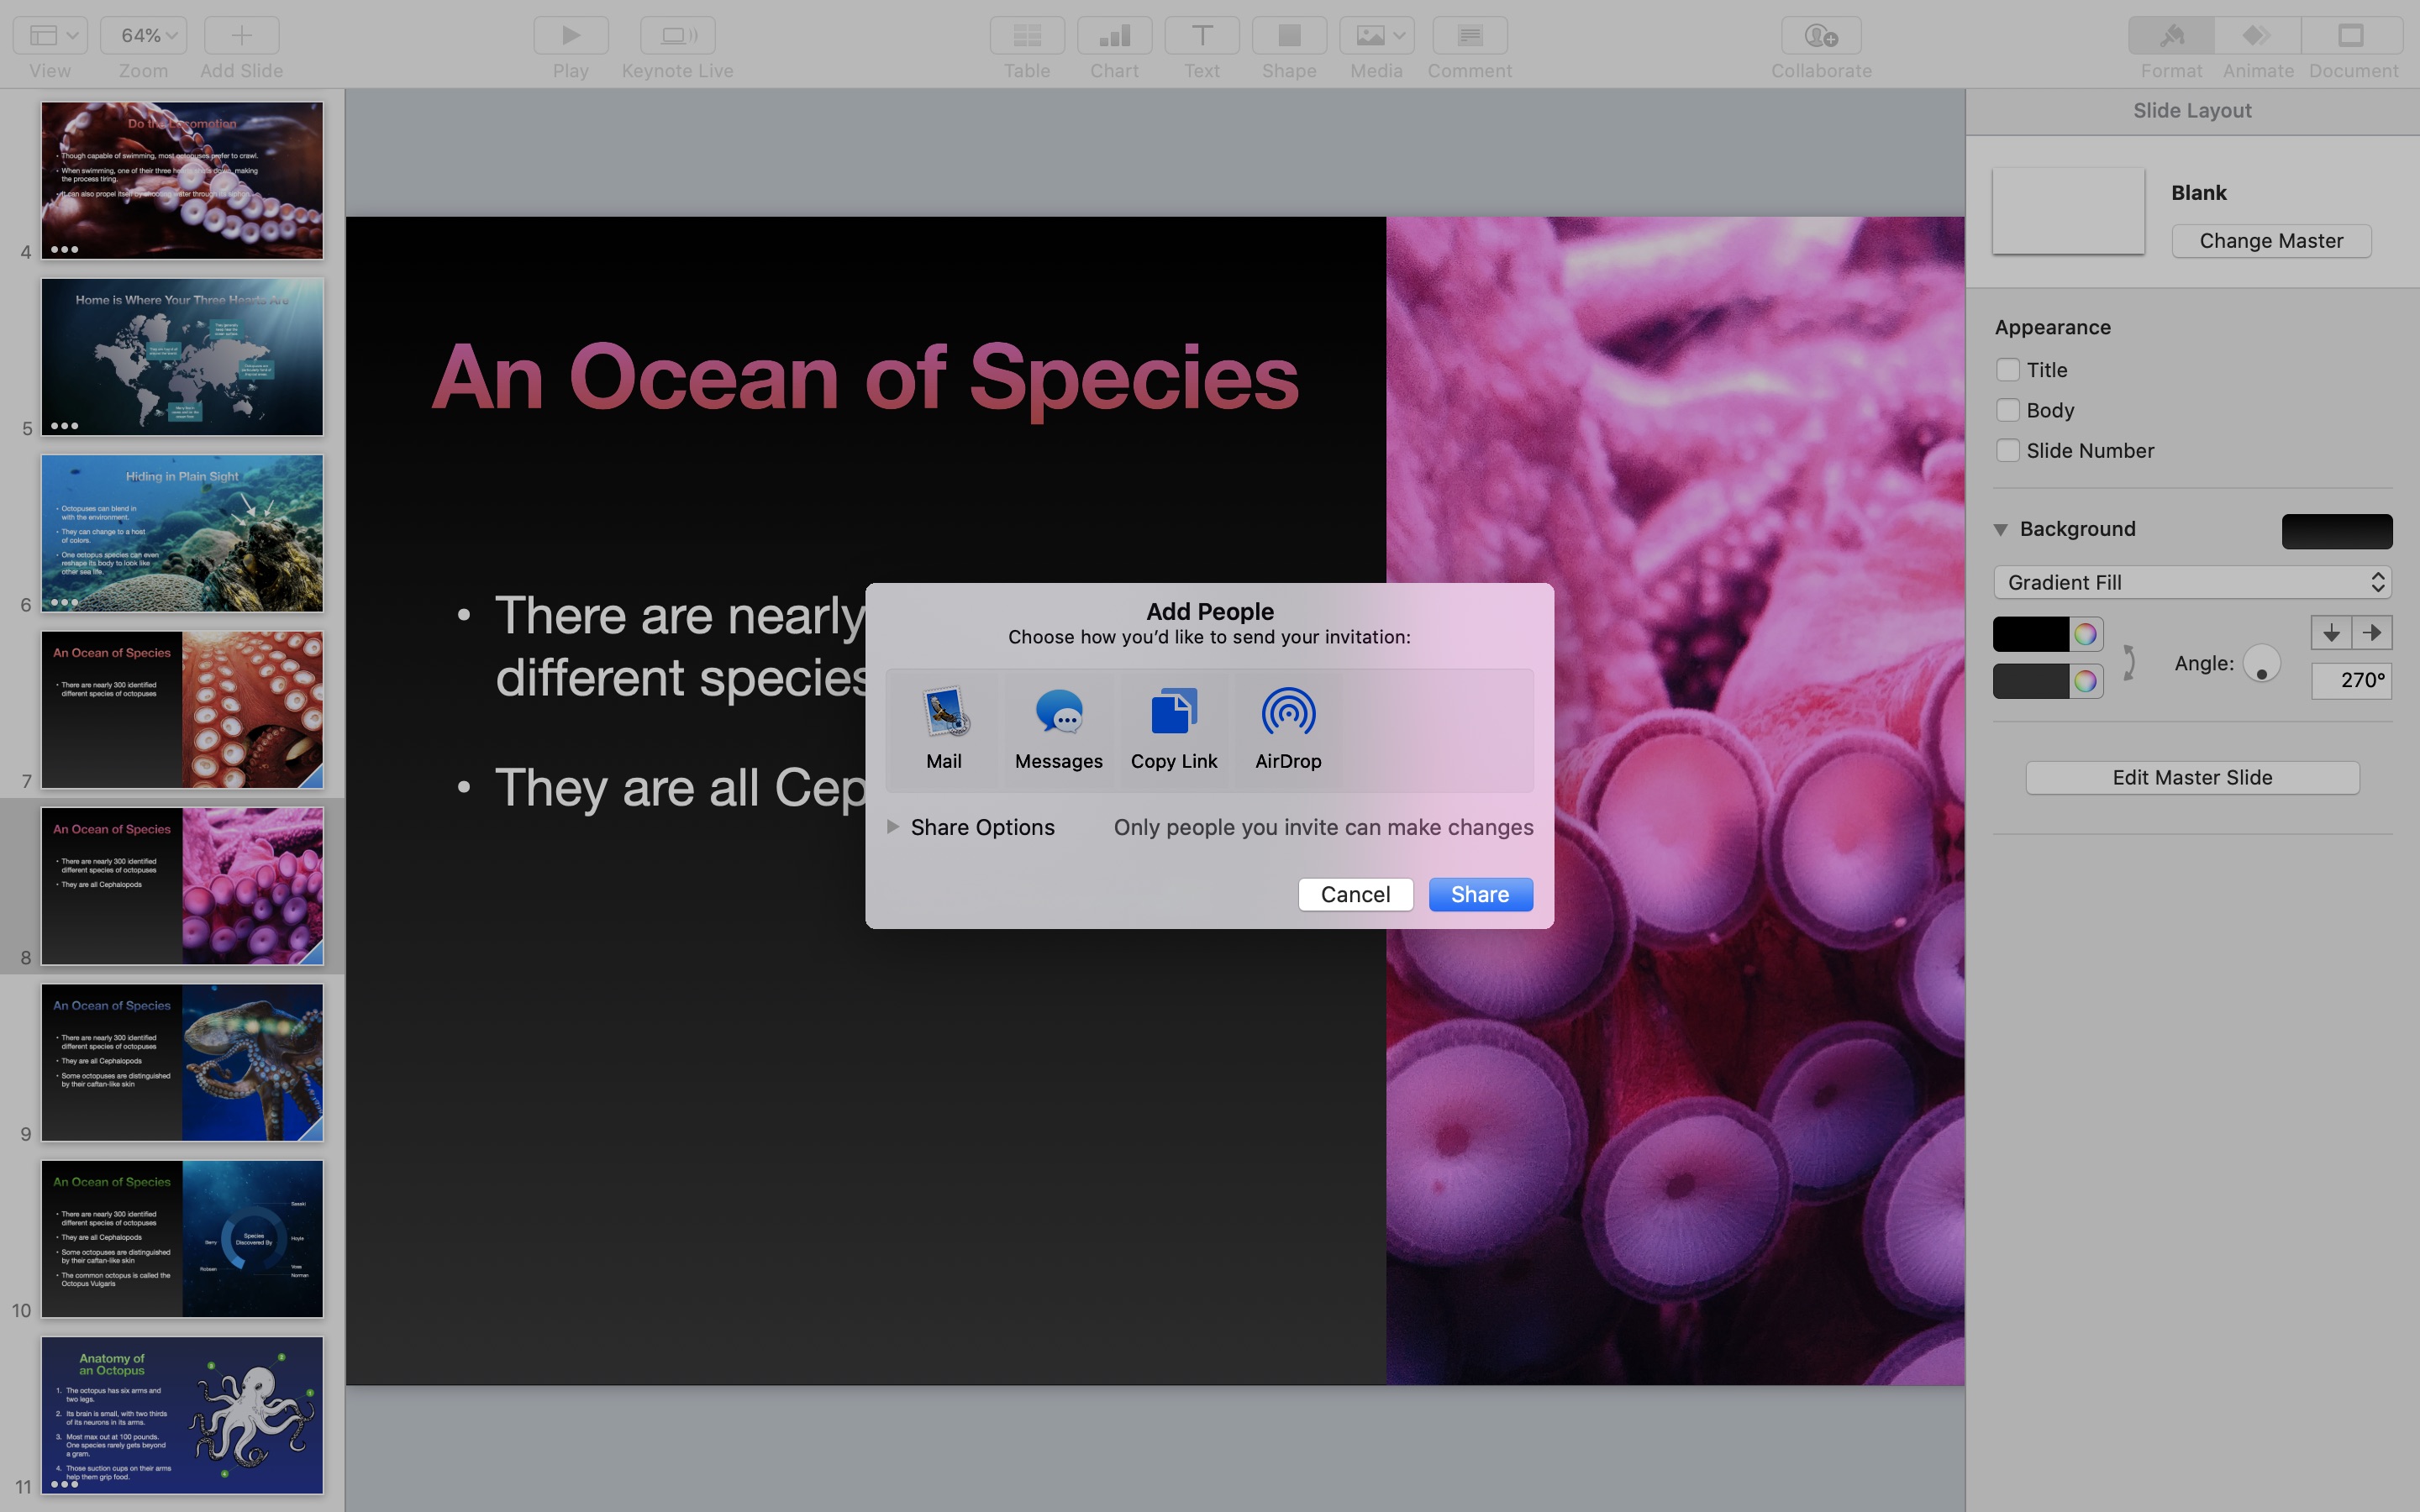Click the Collaborate icon
The width and height of the screenshot is (2420, 1512).
click(1821, 36)
